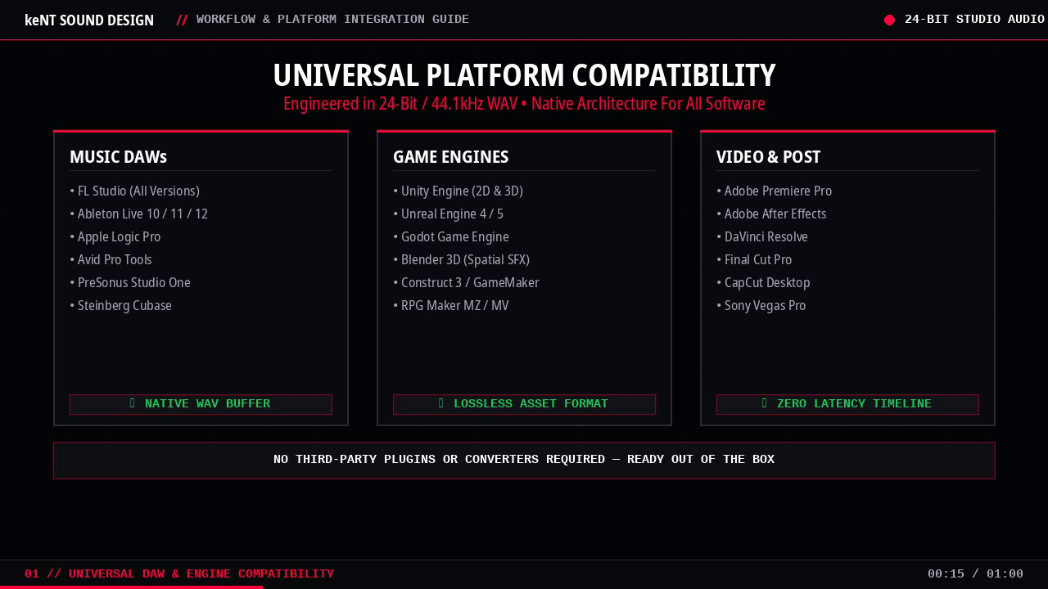Click the LOSSLESS ASSET FORMAT badge

click(524, 404)
